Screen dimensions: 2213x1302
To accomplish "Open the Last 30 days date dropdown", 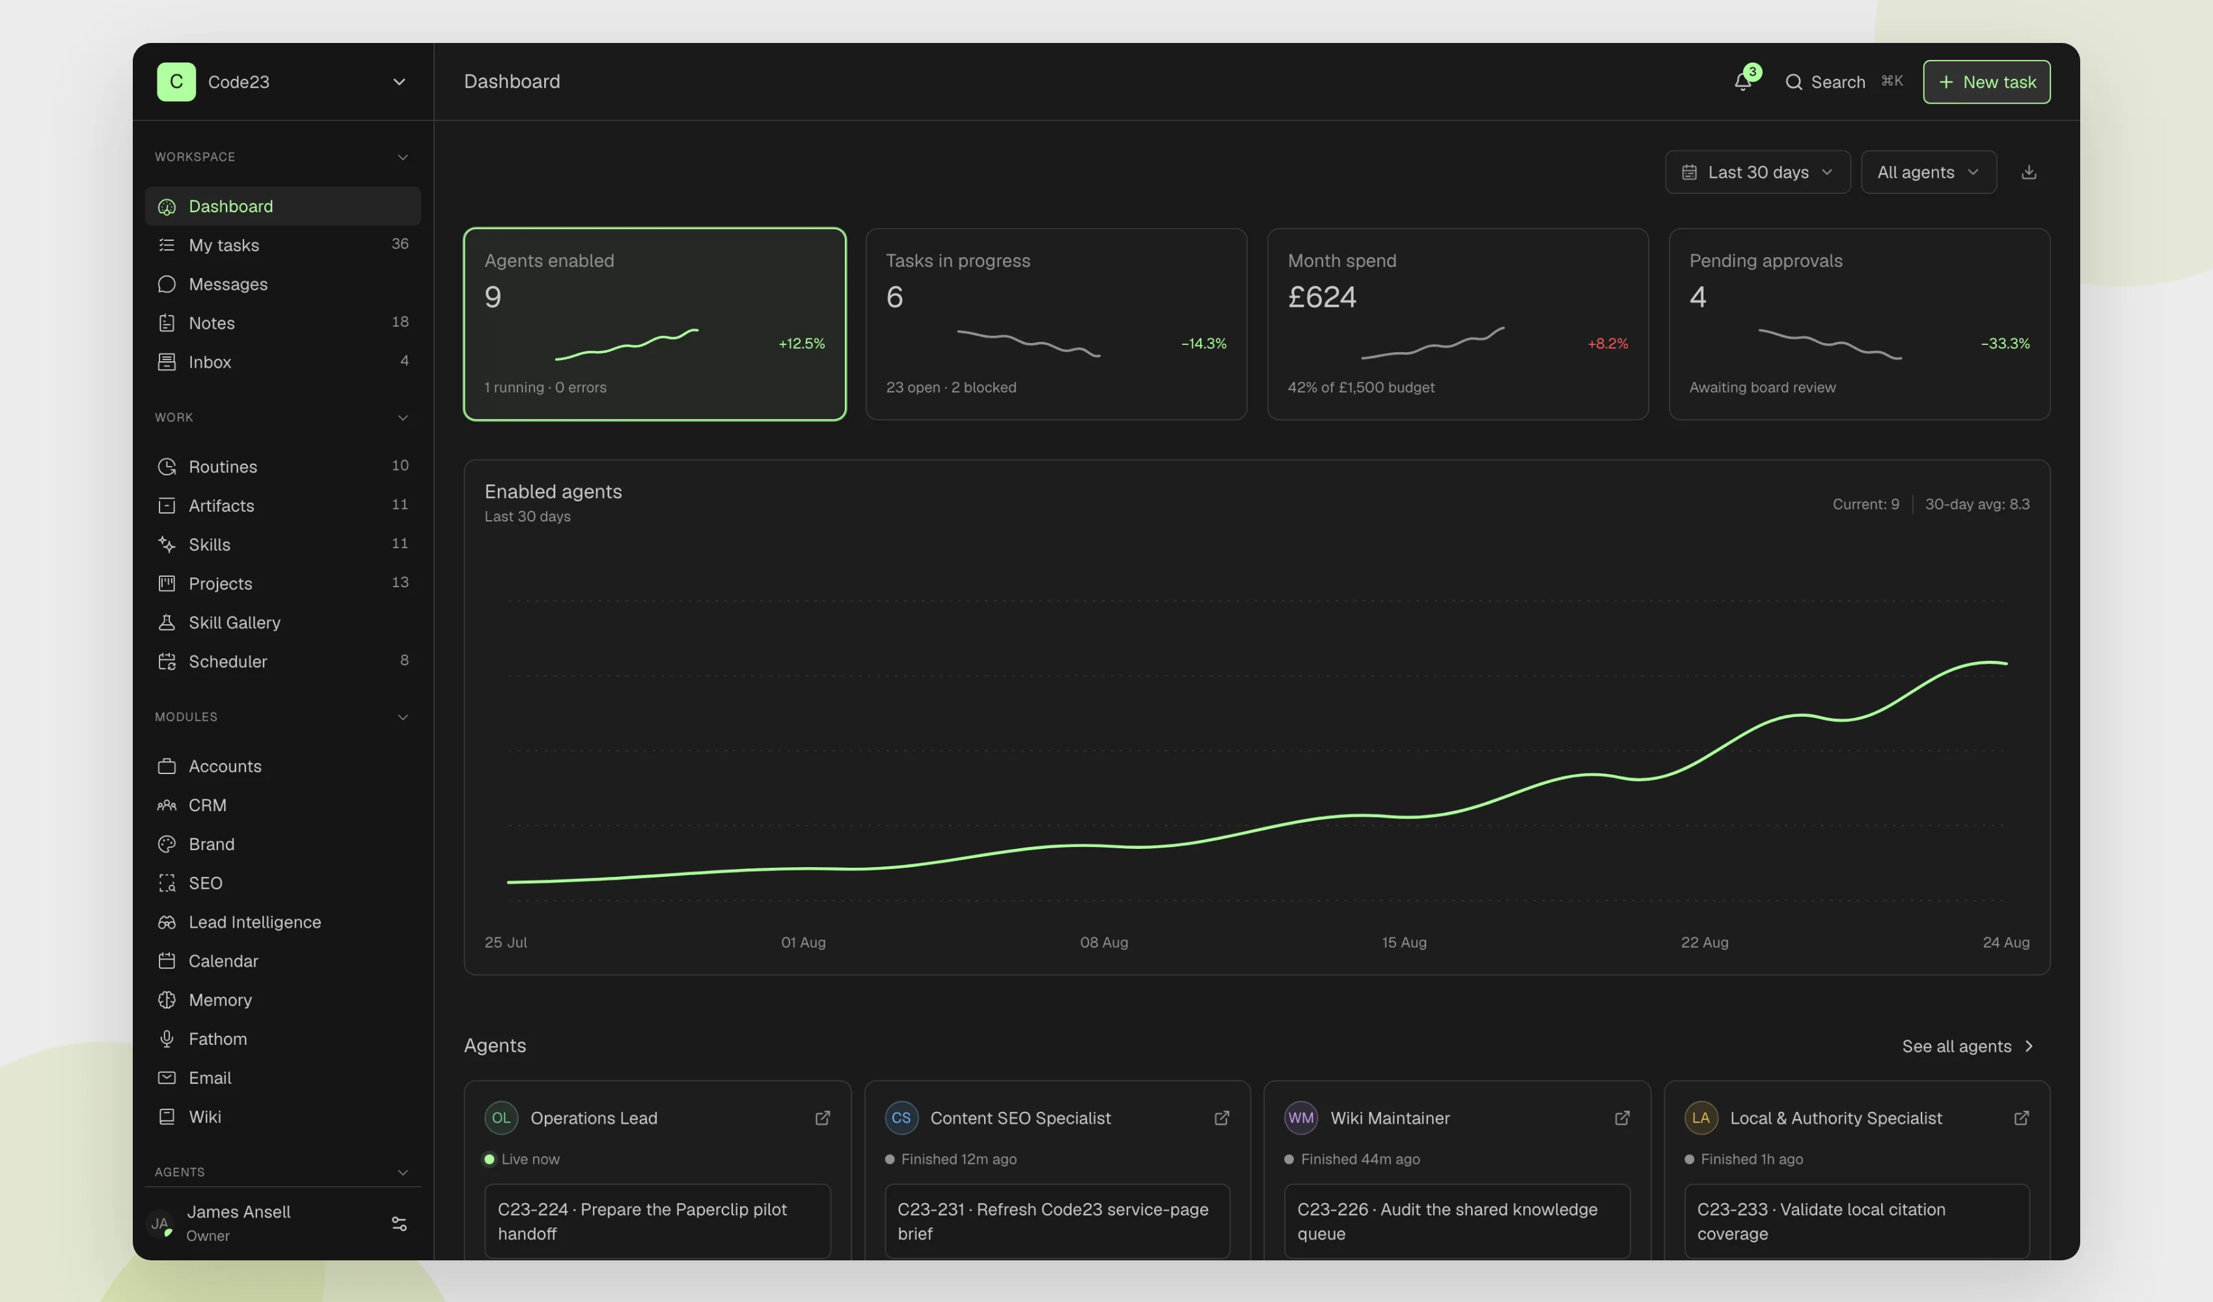I will 1757,173.
